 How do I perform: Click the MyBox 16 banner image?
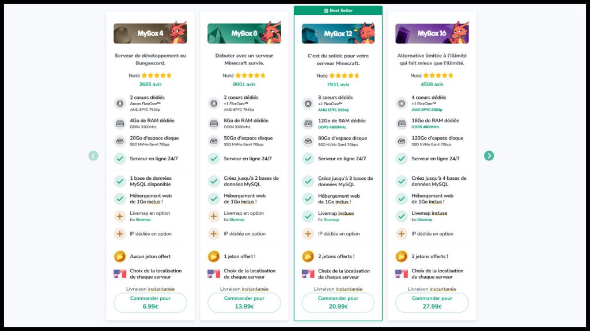(x=432, y=33)
